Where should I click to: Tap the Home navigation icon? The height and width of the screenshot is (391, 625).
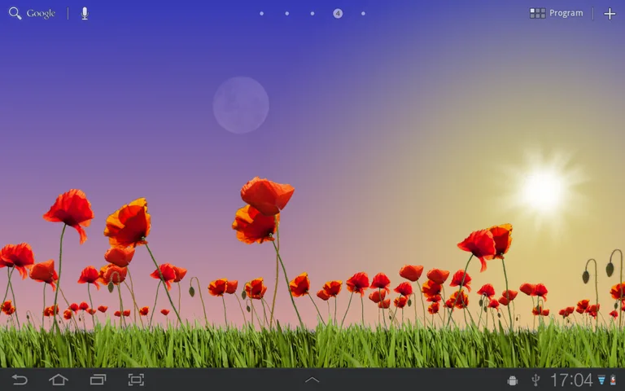point(59,380)
